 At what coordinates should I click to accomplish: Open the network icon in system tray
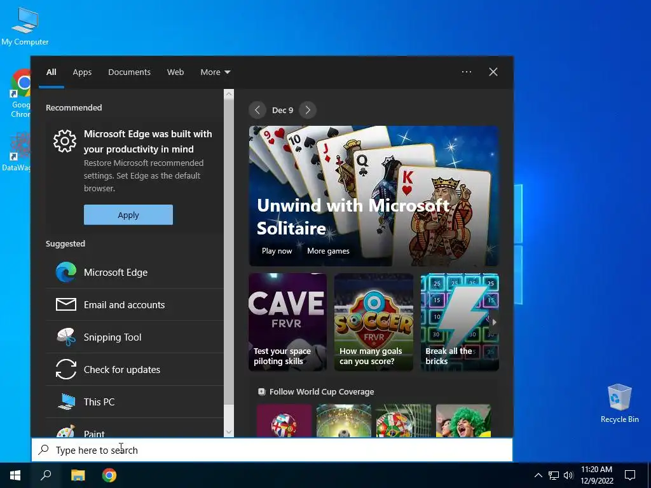click(554, 475)
